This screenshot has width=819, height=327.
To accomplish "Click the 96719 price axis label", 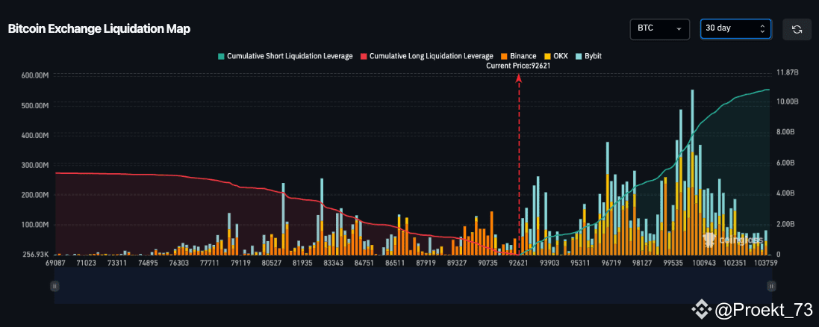I will tap(611, 264).
